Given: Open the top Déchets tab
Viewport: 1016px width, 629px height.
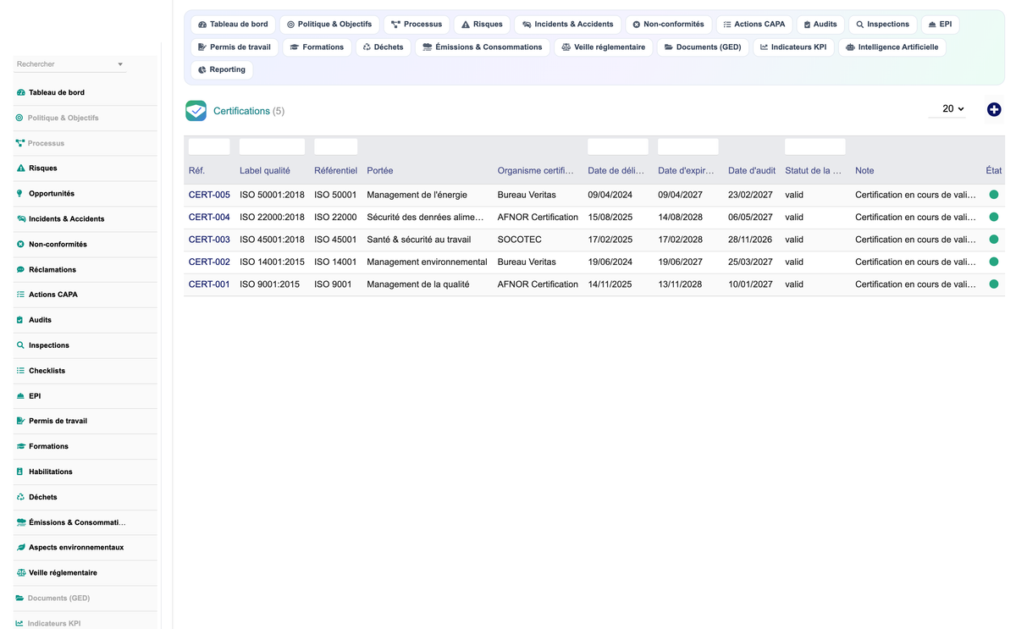Looking at the screenshot, I should (383, 47).
